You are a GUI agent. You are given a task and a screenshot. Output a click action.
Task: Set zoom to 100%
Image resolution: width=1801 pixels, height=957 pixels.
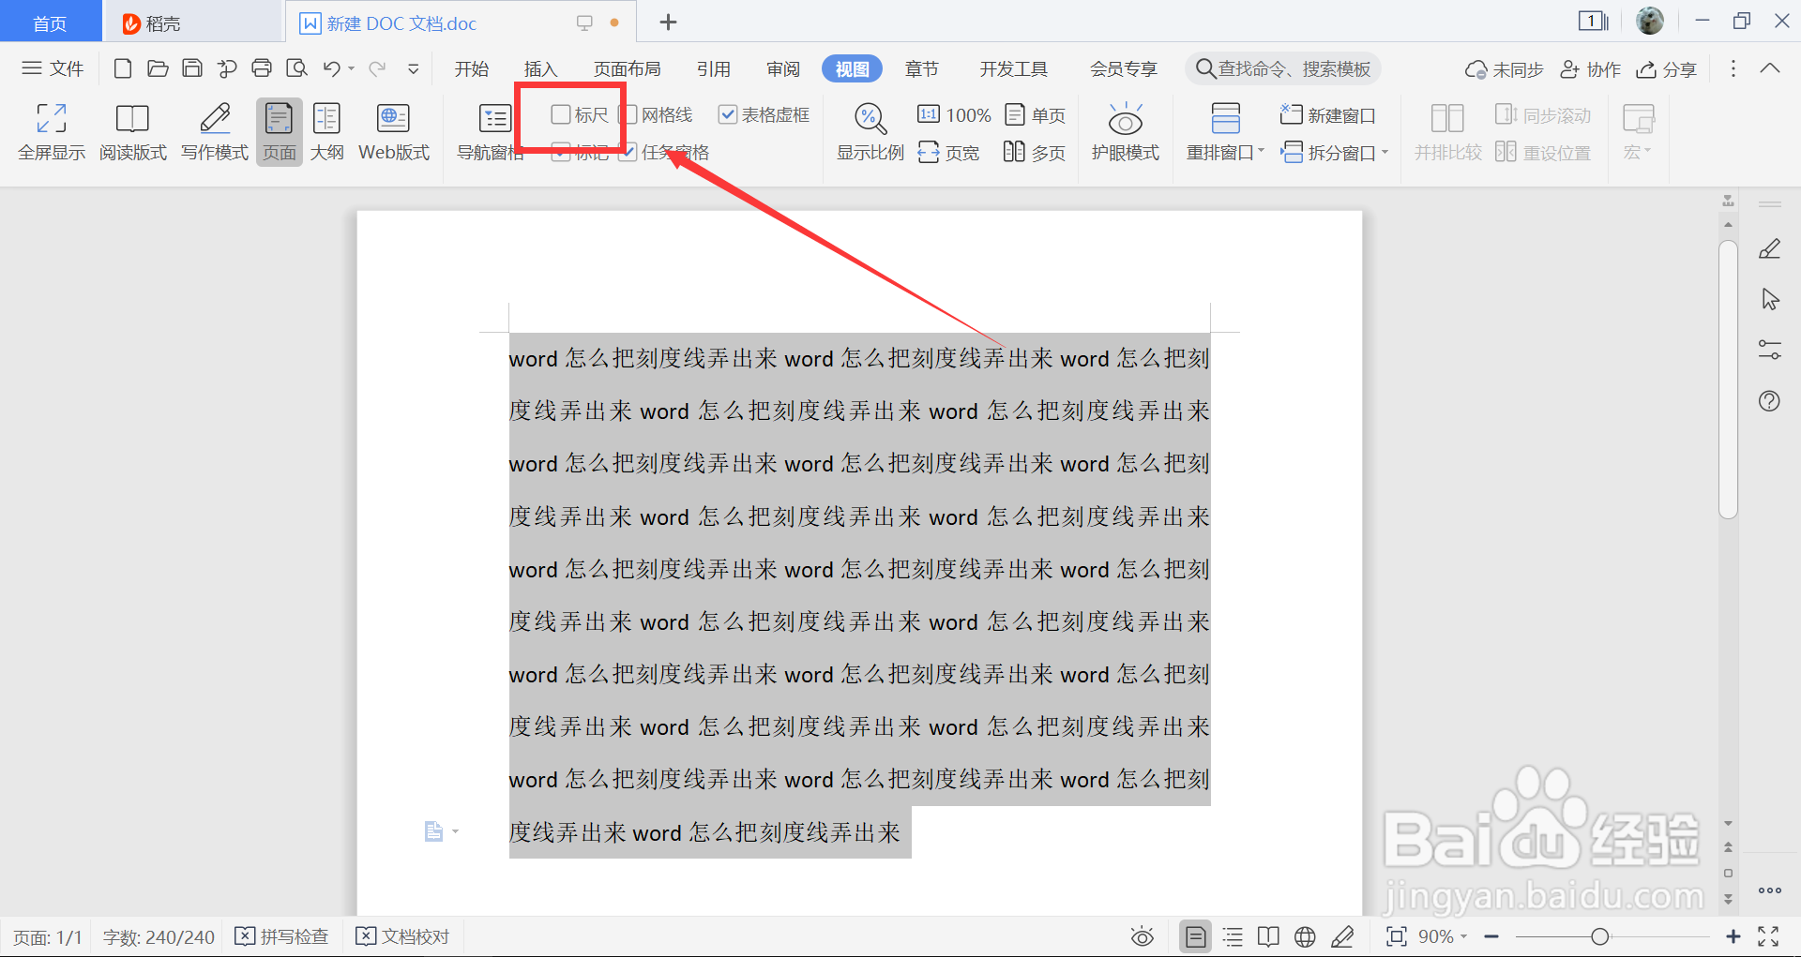coord(954,114)
